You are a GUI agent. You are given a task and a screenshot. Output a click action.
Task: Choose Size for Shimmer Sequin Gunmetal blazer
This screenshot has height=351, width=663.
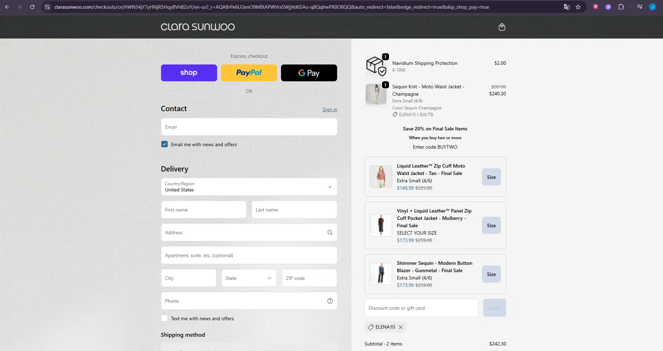pos(491,274)
